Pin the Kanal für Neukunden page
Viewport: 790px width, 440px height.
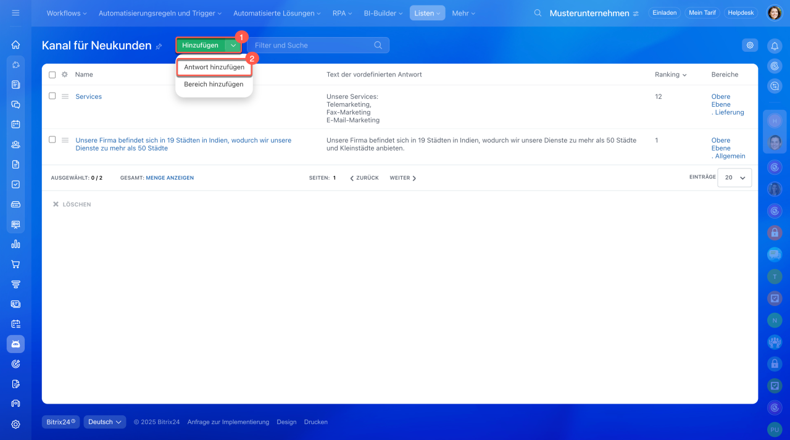click(159, 46)
